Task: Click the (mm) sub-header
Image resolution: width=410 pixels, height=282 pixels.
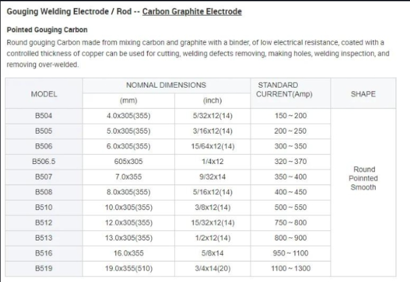Action: point(129,100)
